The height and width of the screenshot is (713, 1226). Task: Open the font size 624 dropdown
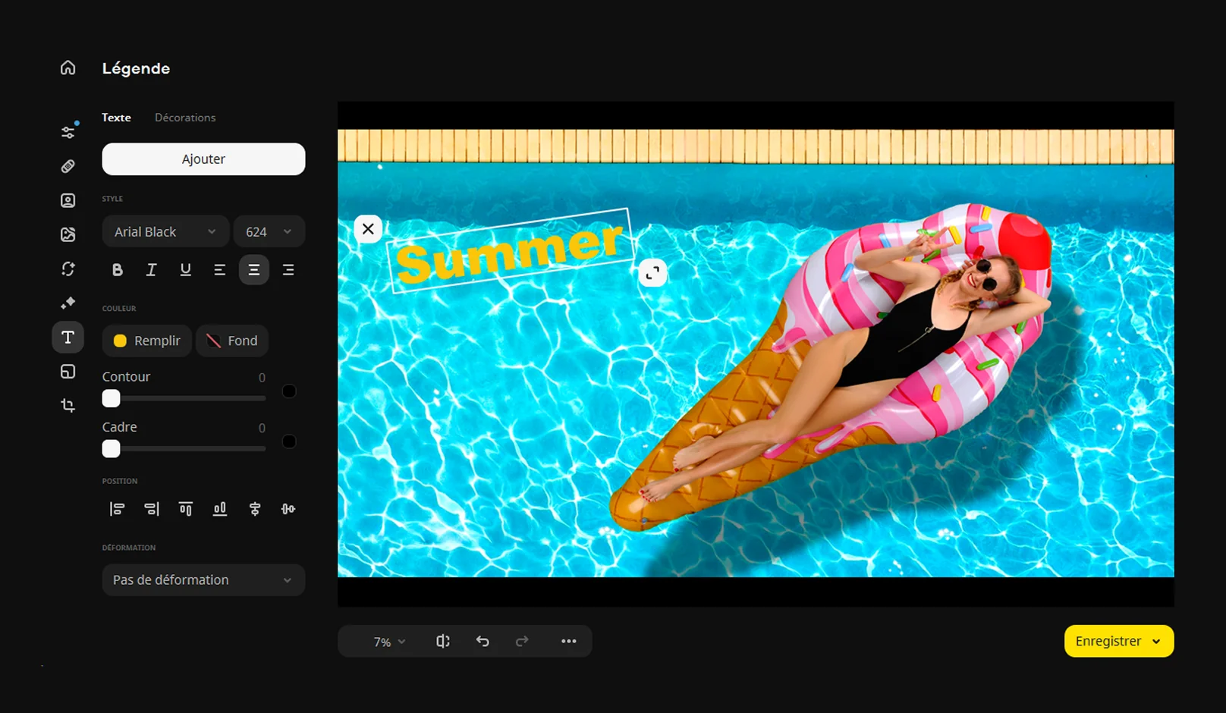coord(269,232)
